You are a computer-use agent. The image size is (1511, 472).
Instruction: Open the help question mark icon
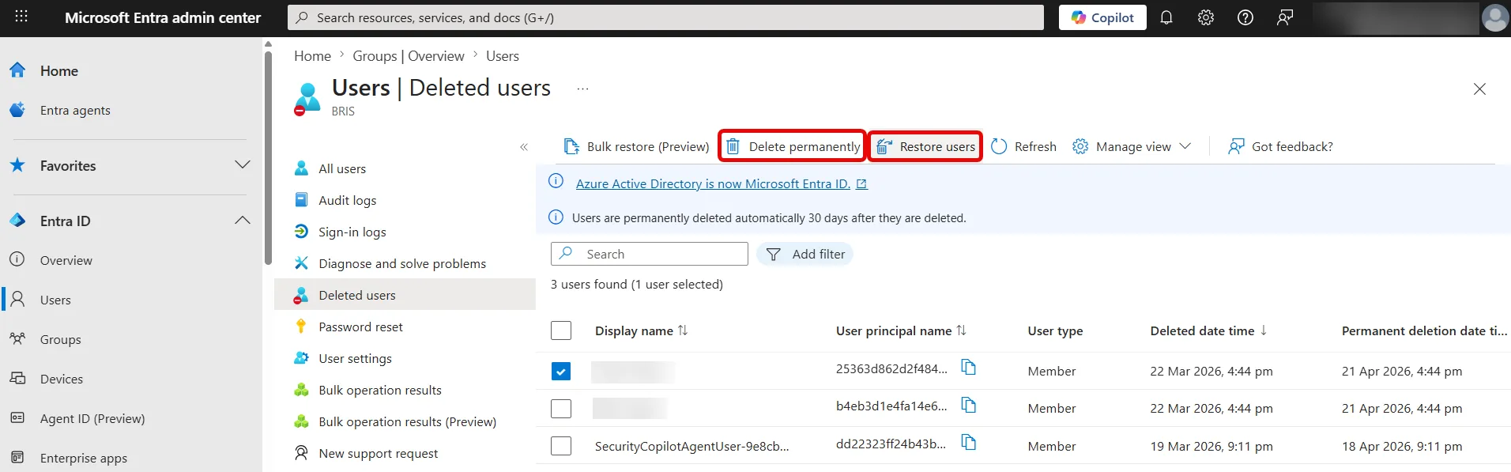point(1245,17)
